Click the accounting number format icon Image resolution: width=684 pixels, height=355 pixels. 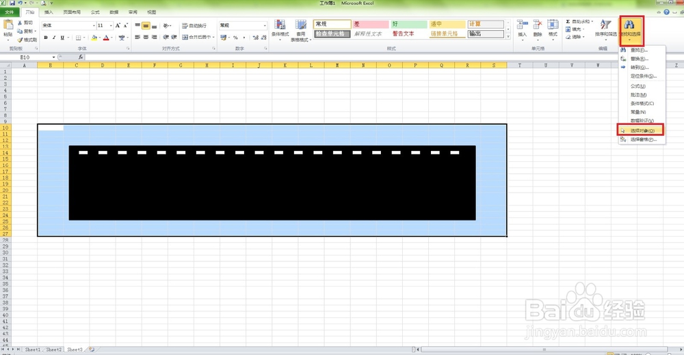click(x=224, y=38)
